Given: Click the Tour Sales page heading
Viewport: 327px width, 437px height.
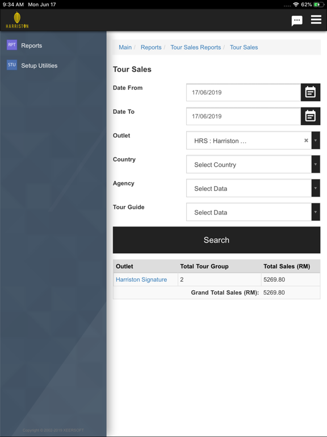Looking at the screenshot, I should click(132, 69).
